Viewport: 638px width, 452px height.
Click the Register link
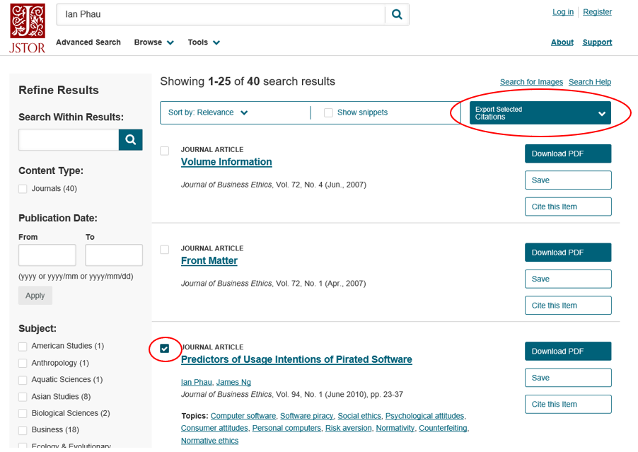[597, 12]
